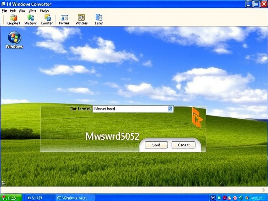Select the Windows desktop icon
This screenshot has height=201, width=268.
coord(14,40)
